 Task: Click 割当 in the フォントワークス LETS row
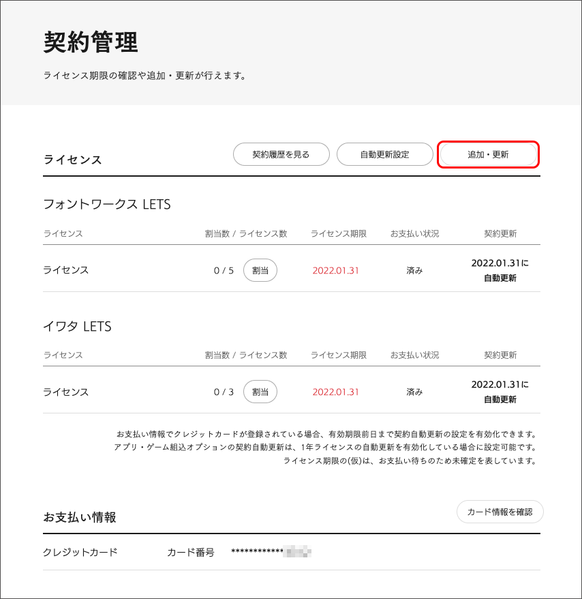[x=260, y=270]
